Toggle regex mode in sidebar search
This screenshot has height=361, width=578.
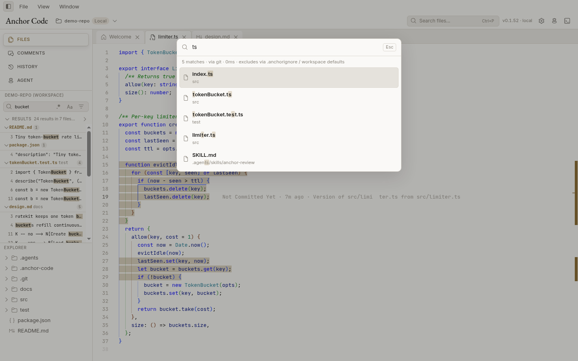[x=59, y=107]
